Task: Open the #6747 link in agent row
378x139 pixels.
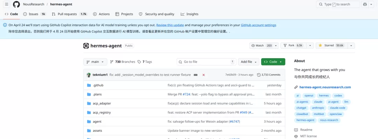Action: (x=234, y=122)
